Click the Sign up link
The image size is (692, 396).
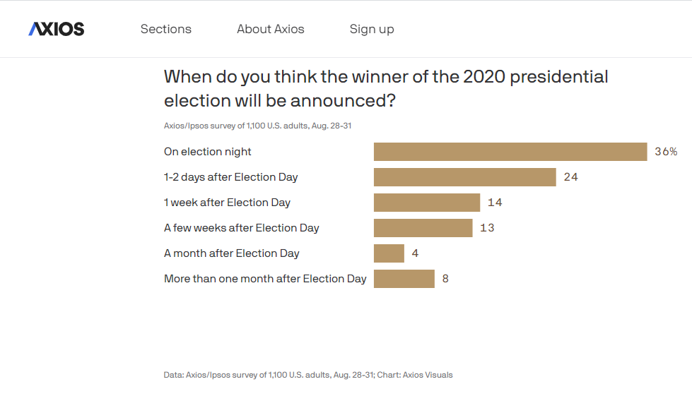pyautogui.click(x=372, y=29)
